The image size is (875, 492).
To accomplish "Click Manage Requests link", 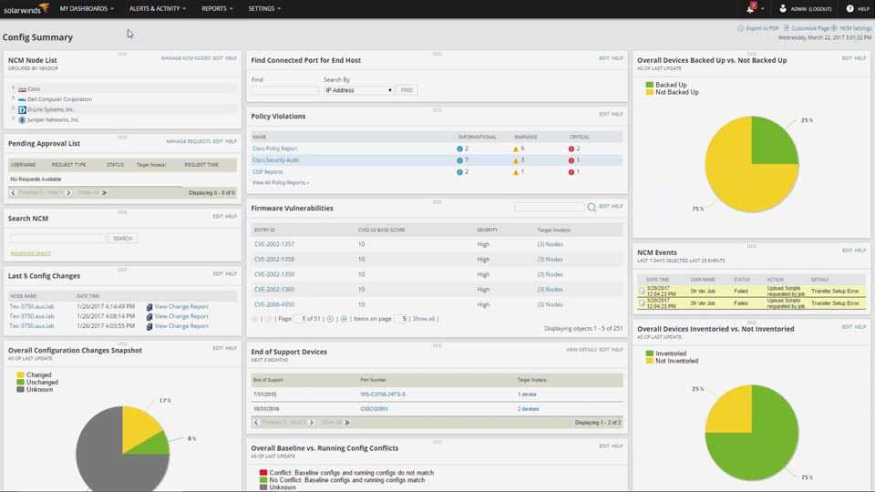I will tap(188, 142).
